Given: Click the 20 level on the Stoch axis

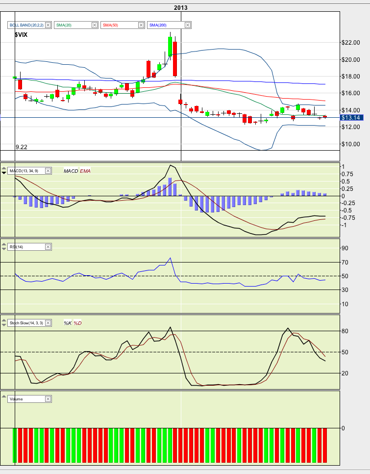Looking at the screenshot, I should (x=345, y=373).
